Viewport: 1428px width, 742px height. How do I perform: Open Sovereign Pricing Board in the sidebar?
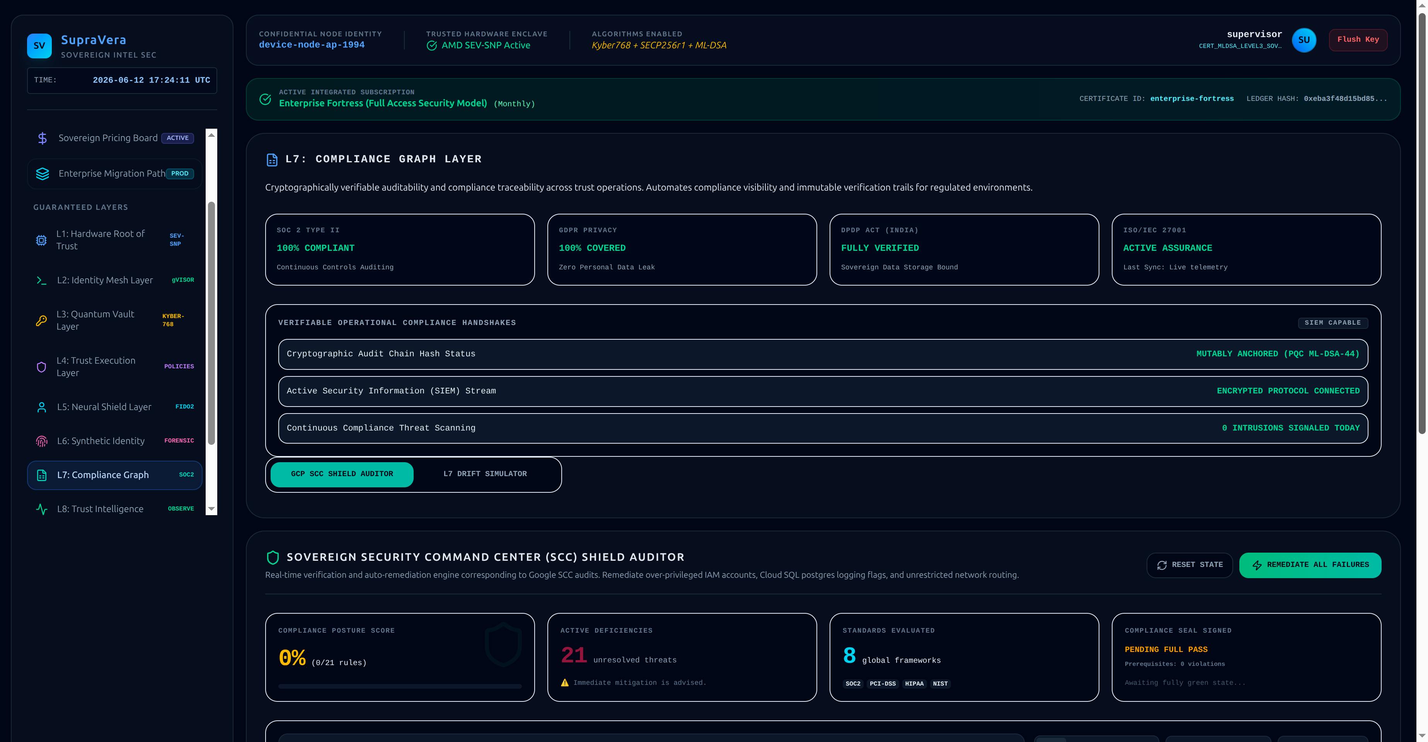click(x=115, y=138)
